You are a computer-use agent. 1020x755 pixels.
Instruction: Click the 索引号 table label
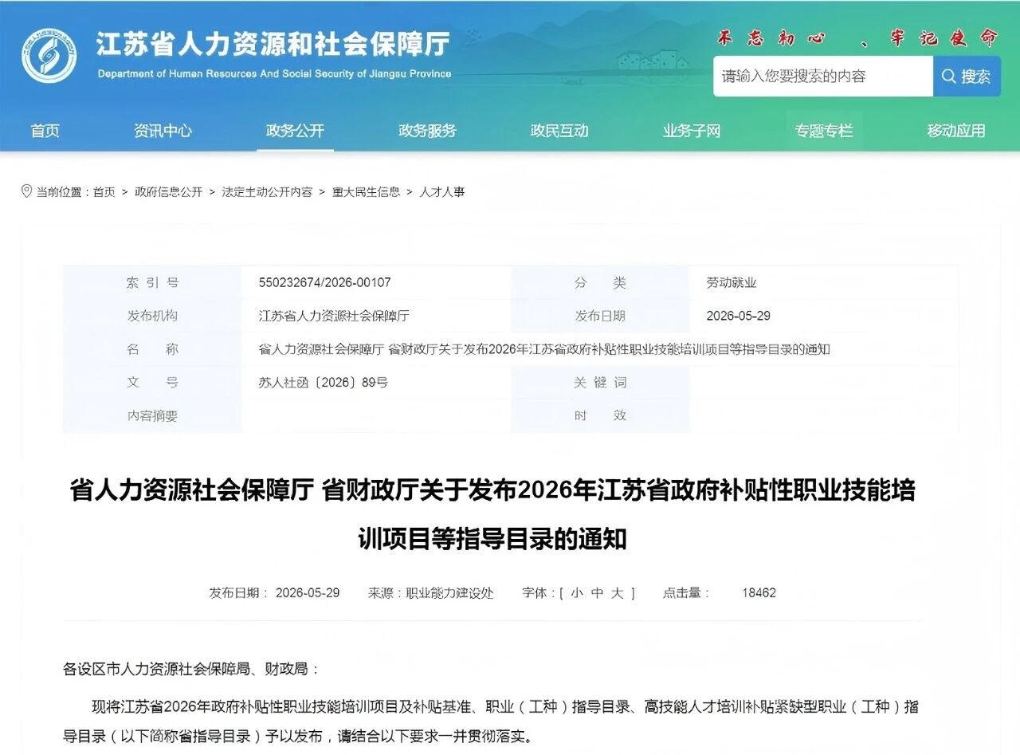coord(152,283)
